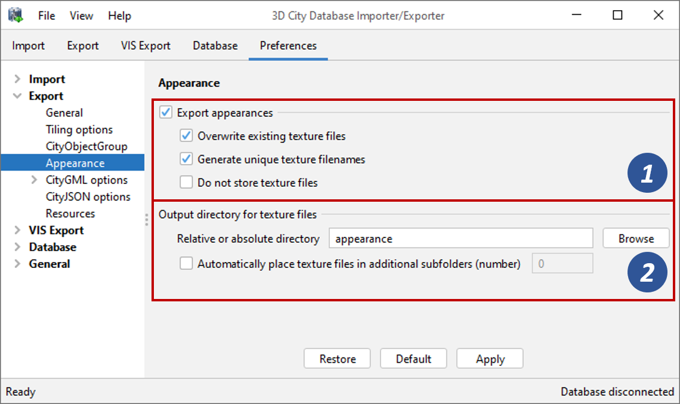The image size is (680, 404).
Task: Select Appearance in preferences tree
Action: 72,163
